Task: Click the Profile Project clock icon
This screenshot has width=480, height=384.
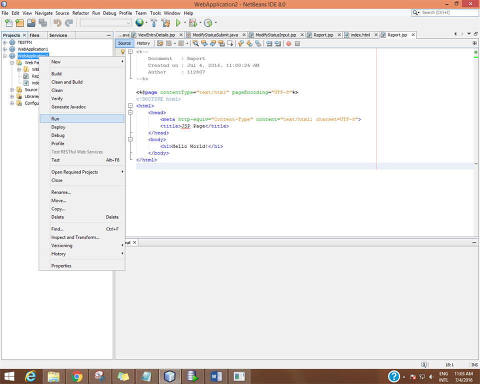Action: click(x=208, y=23)
